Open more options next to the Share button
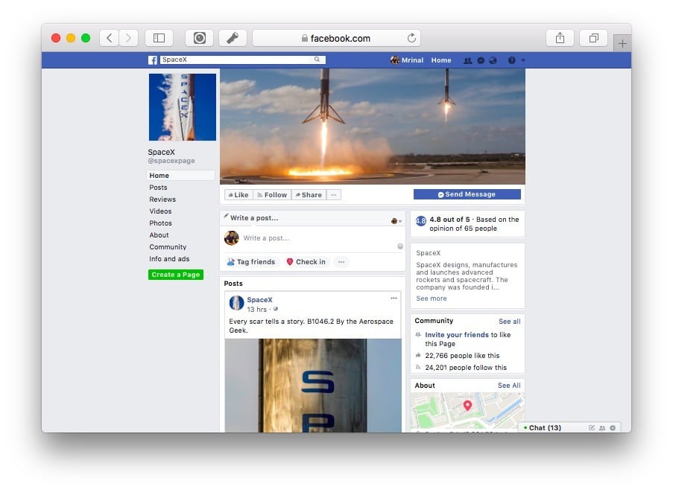673x492 pixels. pos(333,194)
